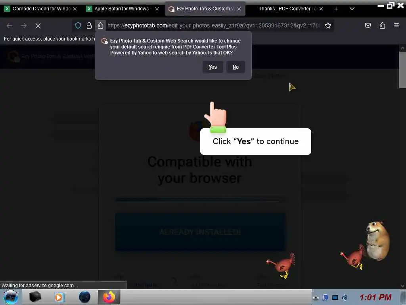Click the Ezy Photo Tab logo in page header
Screen dimensions: 406x305
pos(13,56)
